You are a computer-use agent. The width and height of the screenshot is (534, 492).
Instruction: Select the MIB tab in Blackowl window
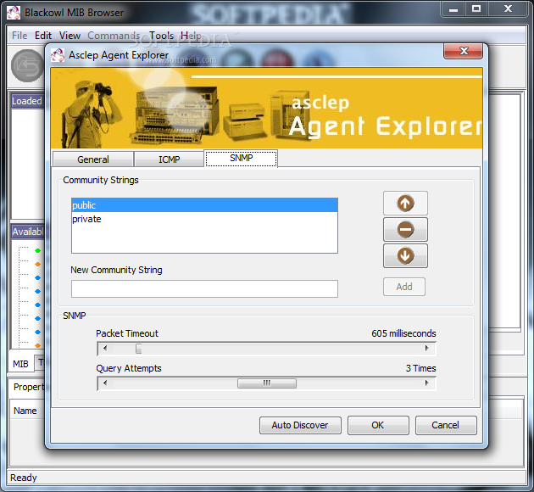21,364
